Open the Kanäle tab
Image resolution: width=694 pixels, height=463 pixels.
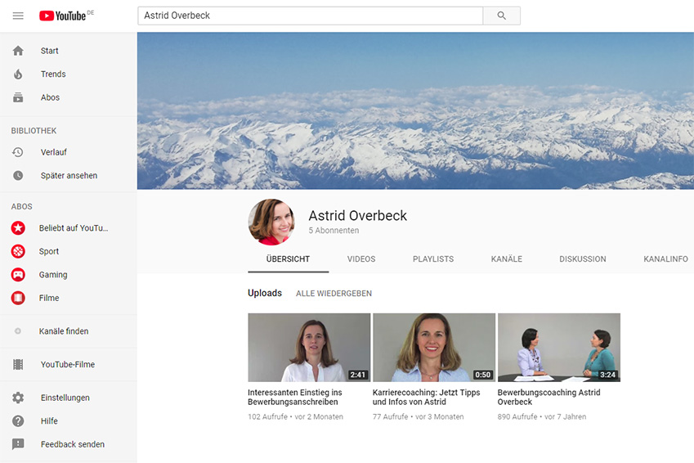coord(506,259)
